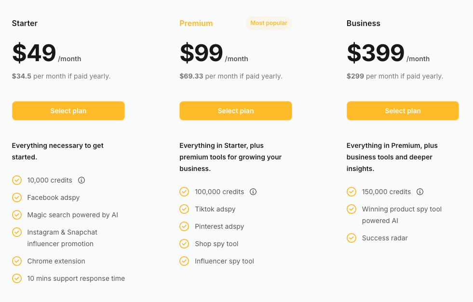Click the Premium plan title
Image resolution: width=473 pixels, height=302 pixels.
[x=196, y=23]
